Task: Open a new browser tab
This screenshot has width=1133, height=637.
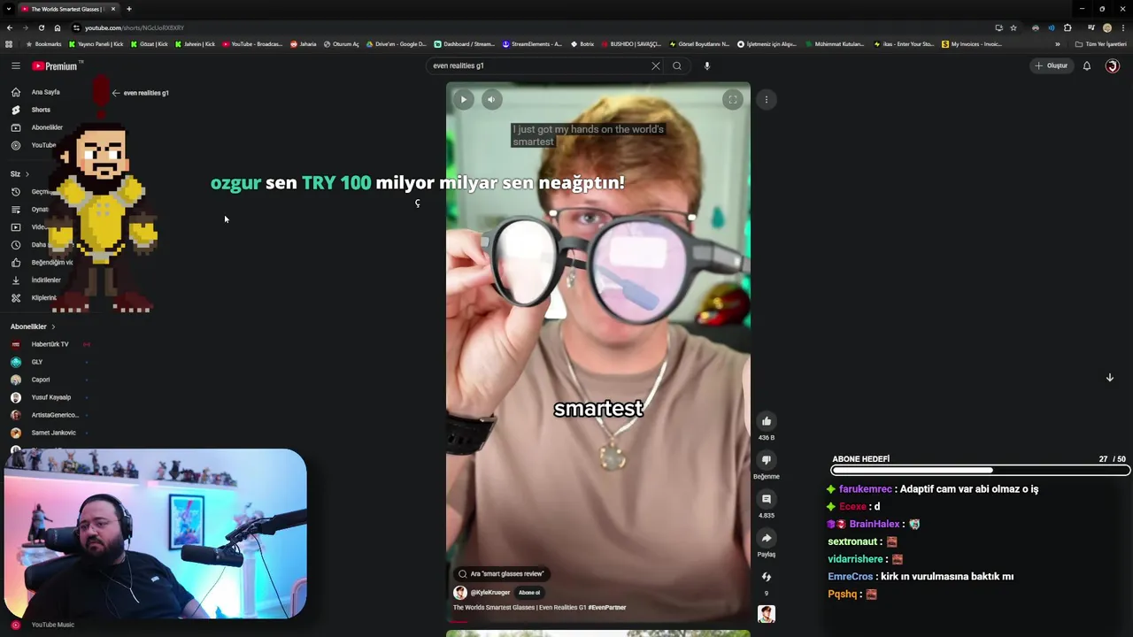Action: point(128,9)
